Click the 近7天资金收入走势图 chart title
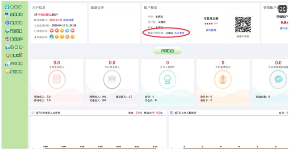Image resolution: width=289 pixels, height=151 pixels. [48, 113]
